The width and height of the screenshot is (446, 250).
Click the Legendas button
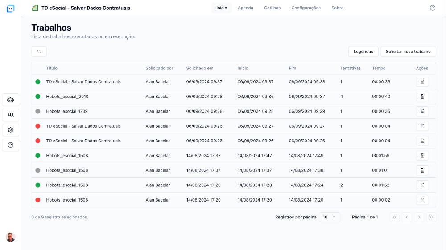click(363, 52)
